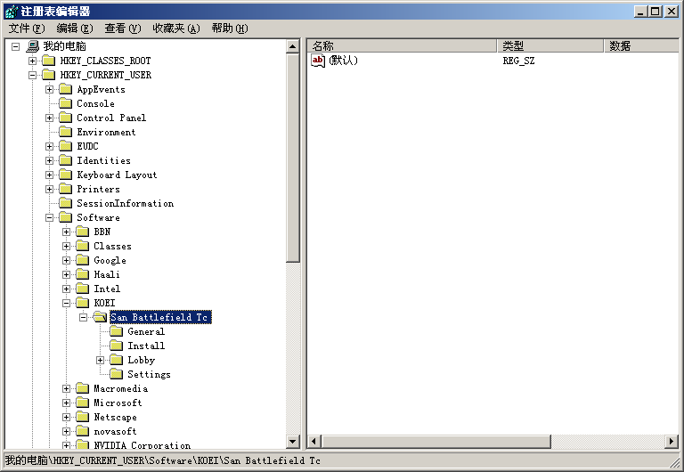Select the Microsoft key in tree

pos(118,403)
